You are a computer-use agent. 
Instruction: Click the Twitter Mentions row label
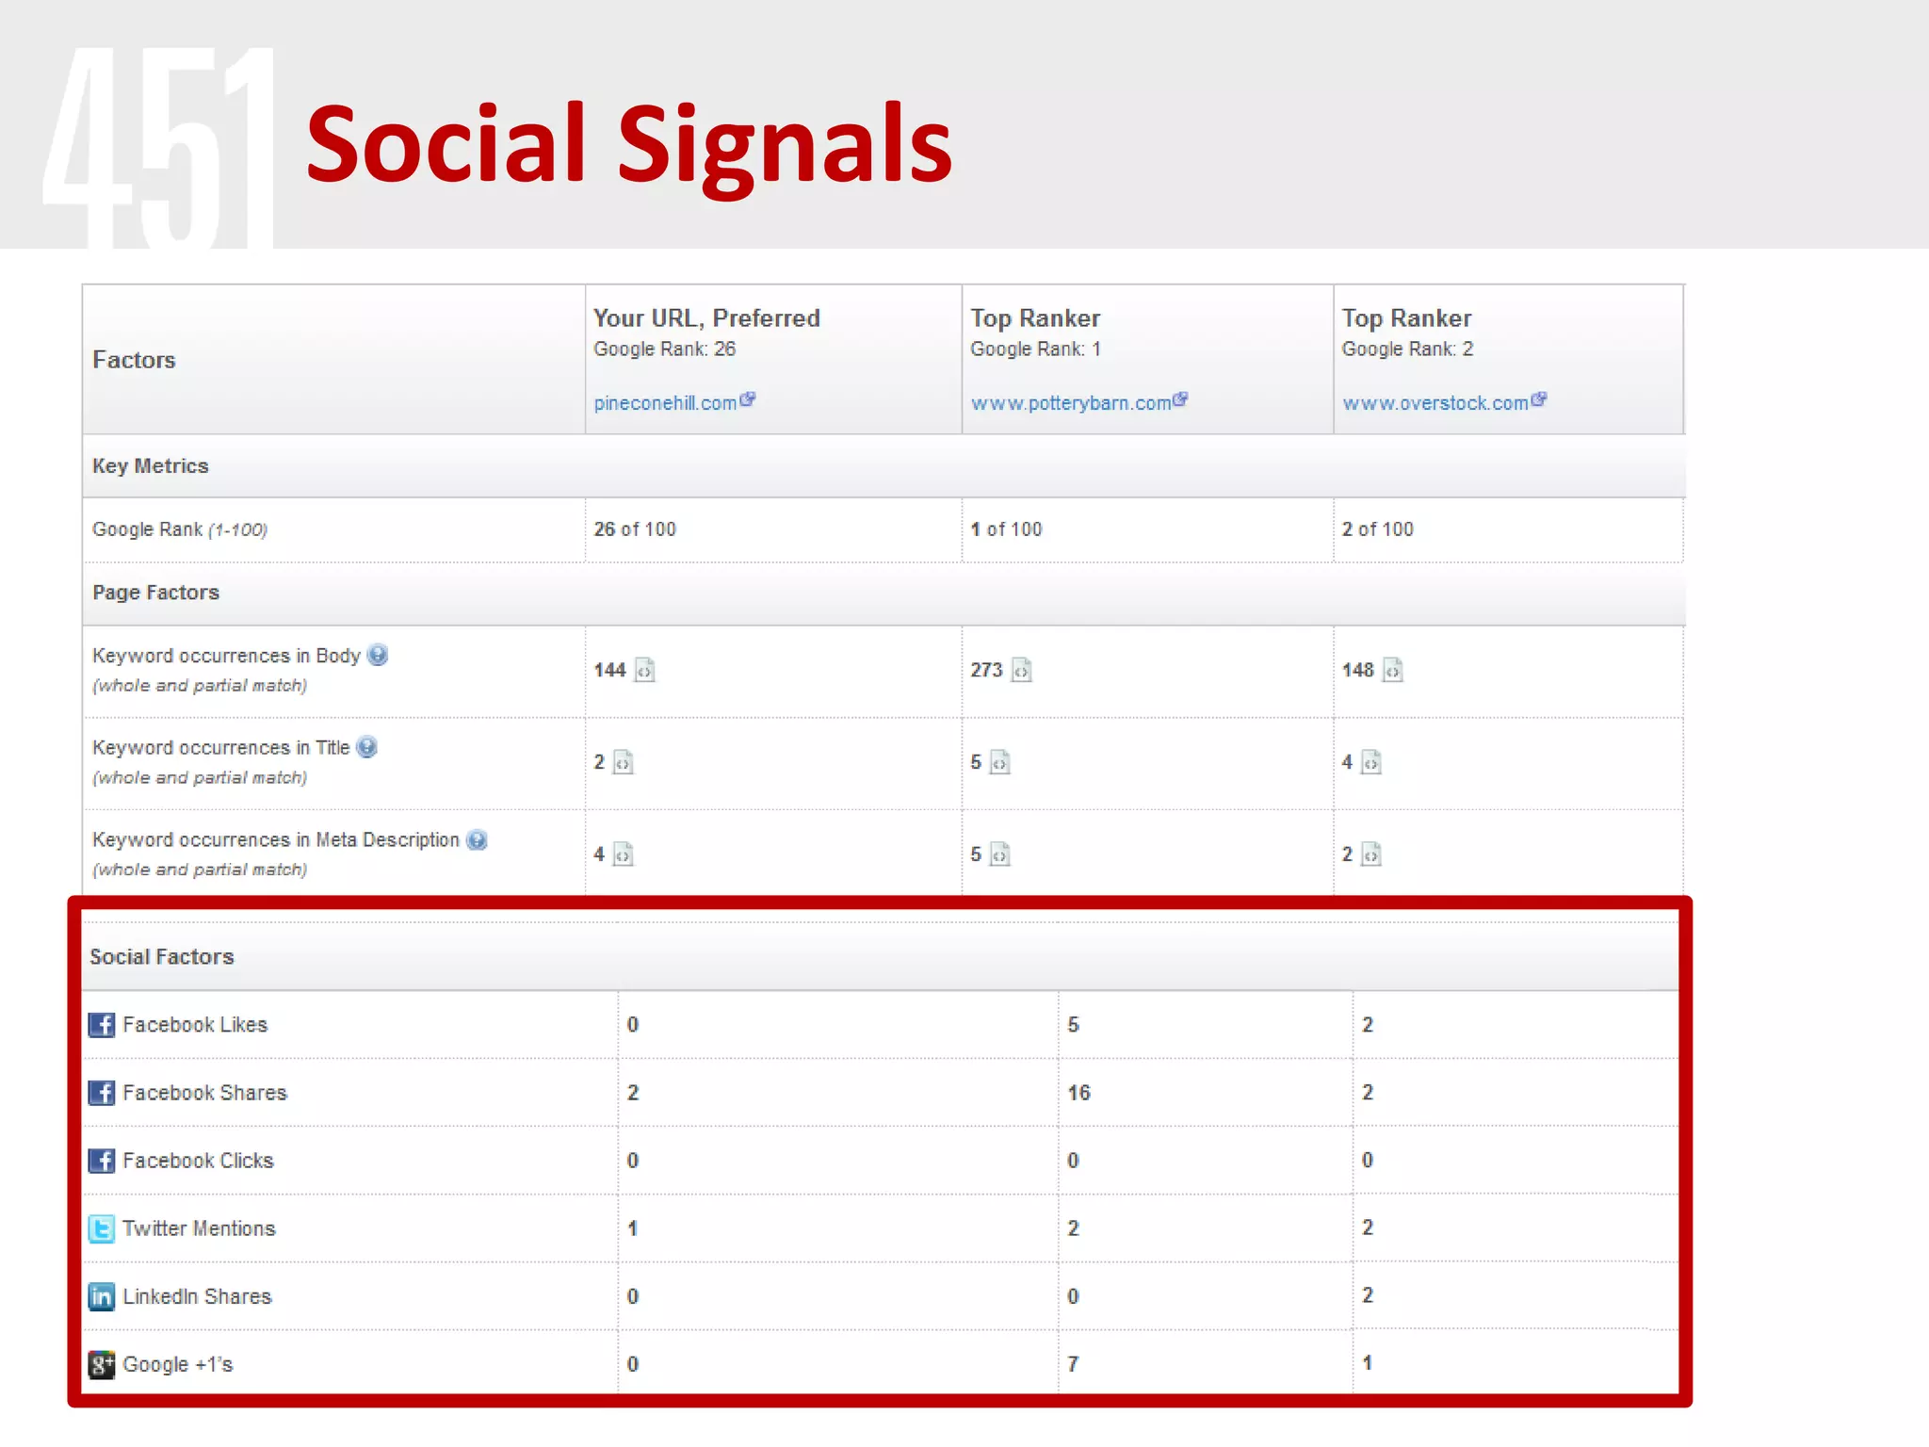tap(199, 1228)
